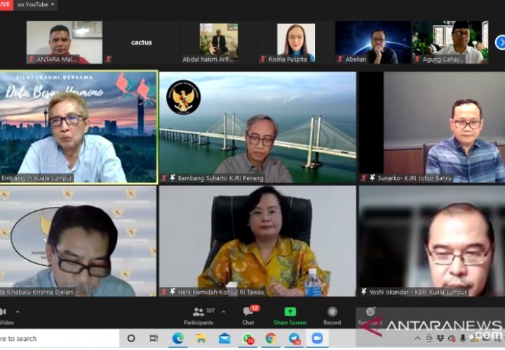
Task: Click the Zoom icon in the taskbar
Action: [316, 338]
